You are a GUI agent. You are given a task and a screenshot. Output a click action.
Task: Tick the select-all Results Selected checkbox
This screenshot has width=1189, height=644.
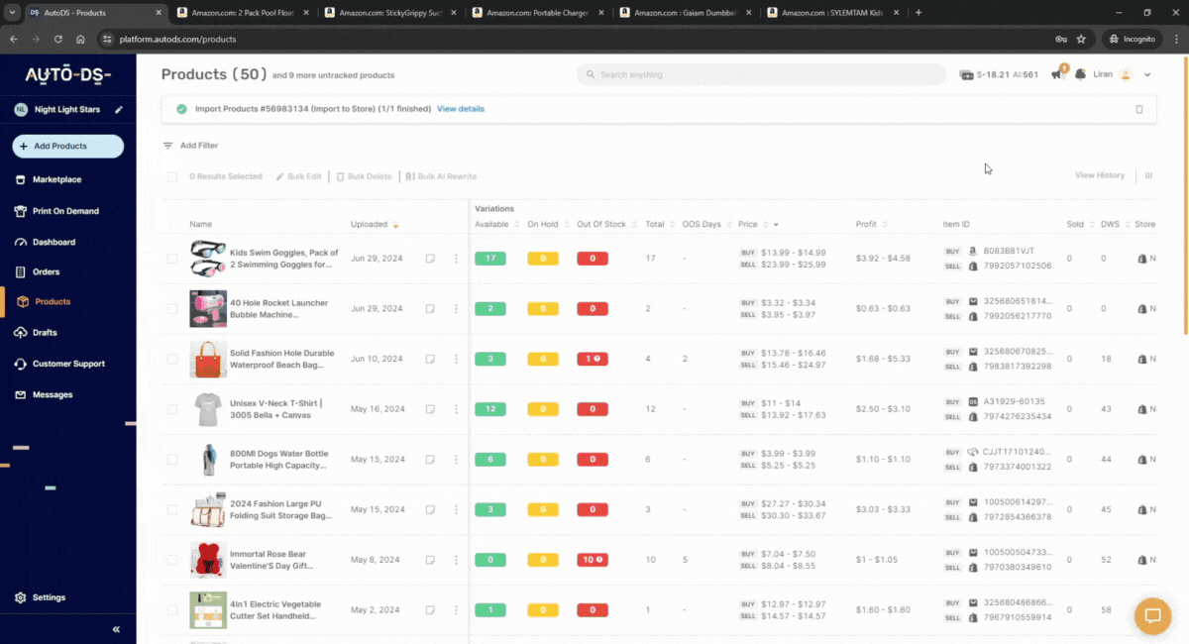coord(172,177)
